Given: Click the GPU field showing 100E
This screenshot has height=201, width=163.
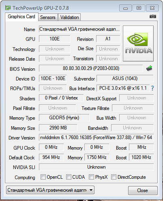Looking at the screenshot, I should [x=55, y=39].
